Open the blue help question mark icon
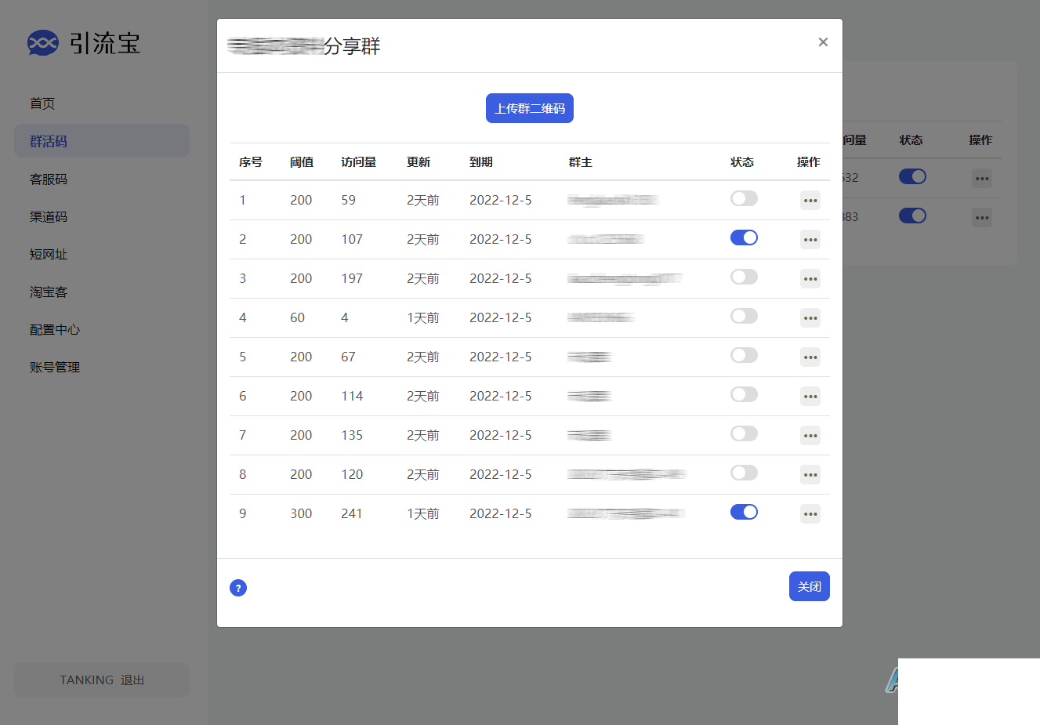The height and width of the screenshot is (725, 1040). (238, 588)
